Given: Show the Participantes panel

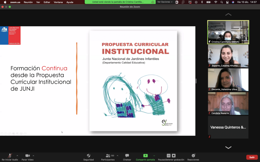Looking at the screenshot, I should [x=108, y=157].
